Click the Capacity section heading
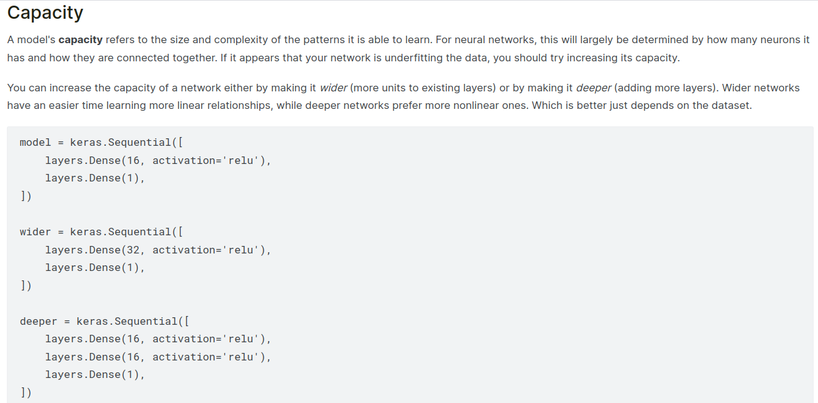 tap(45, 13)
